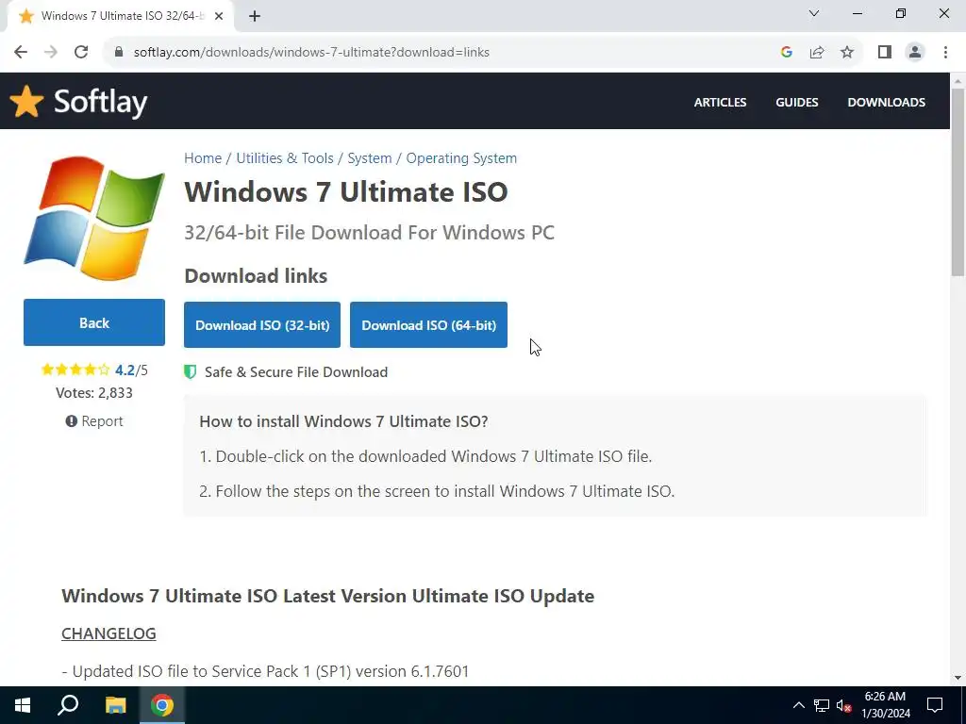
Task: Click 'How to install Windows 7 Ultimate ISO?' text
Action: [343, 421]
